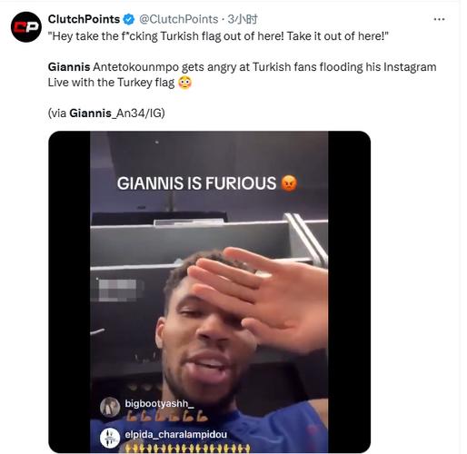Click the flushed face emoji in tweet
This screenshot has height=454, width=467.
point(184,83)
